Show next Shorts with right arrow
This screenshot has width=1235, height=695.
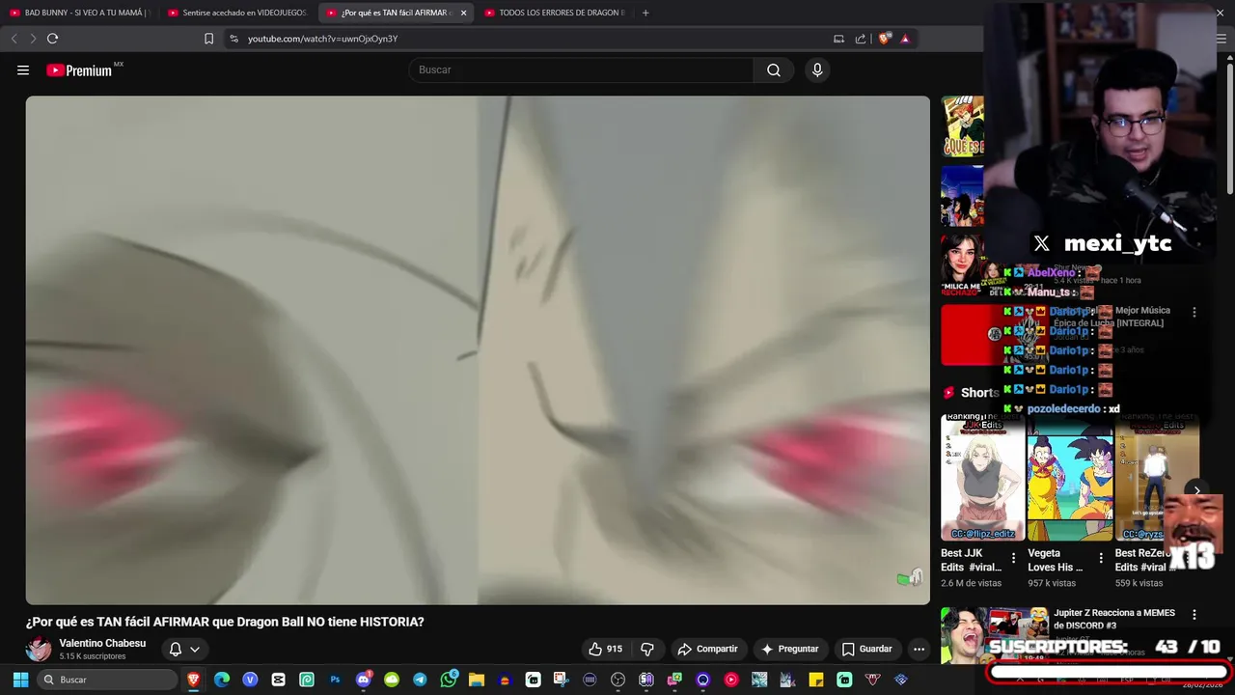tap(1196, 490)
